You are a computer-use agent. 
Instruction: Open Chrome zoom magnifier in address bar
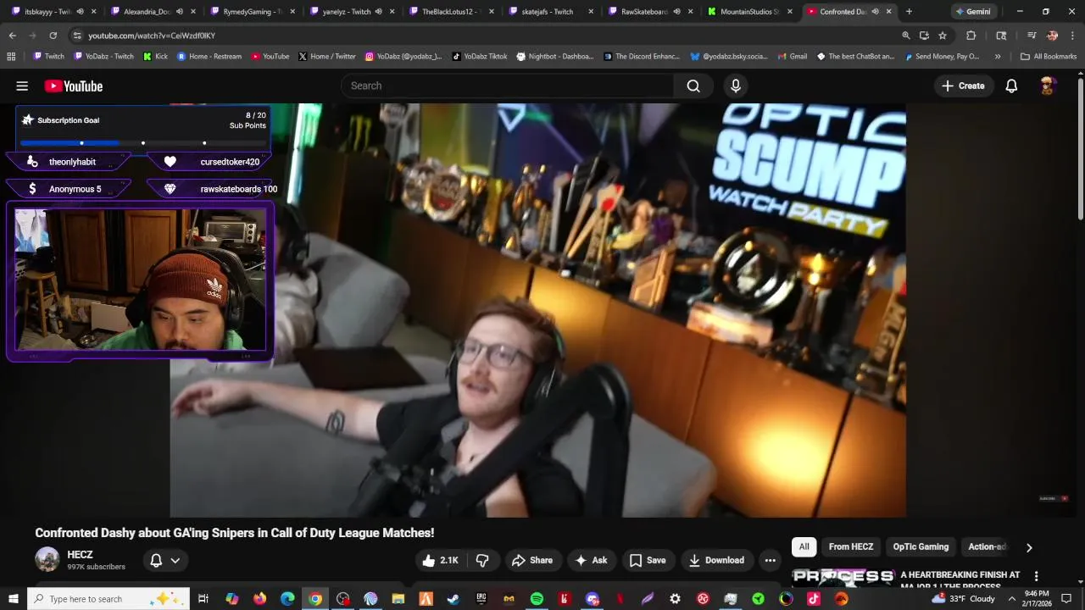pos(905,36)
